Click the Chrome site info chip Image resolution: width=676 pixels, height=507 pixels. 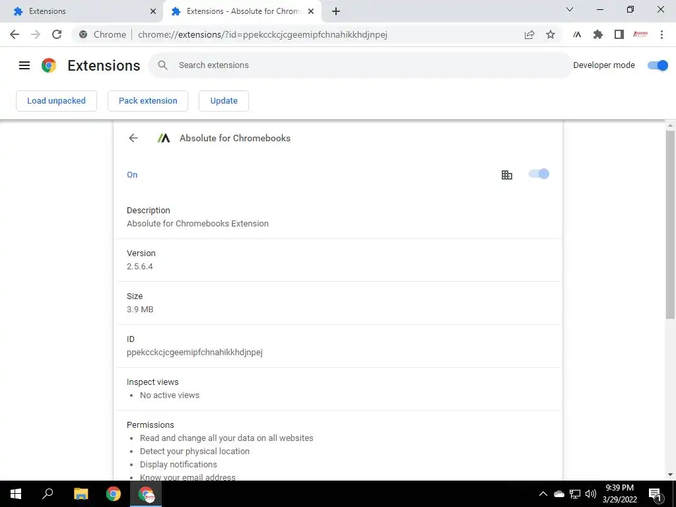pyautogui.click(x=102, y=34)
